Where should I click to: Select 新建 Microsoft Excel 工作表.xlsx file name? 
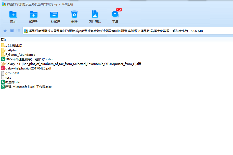(x=28, y=87)
